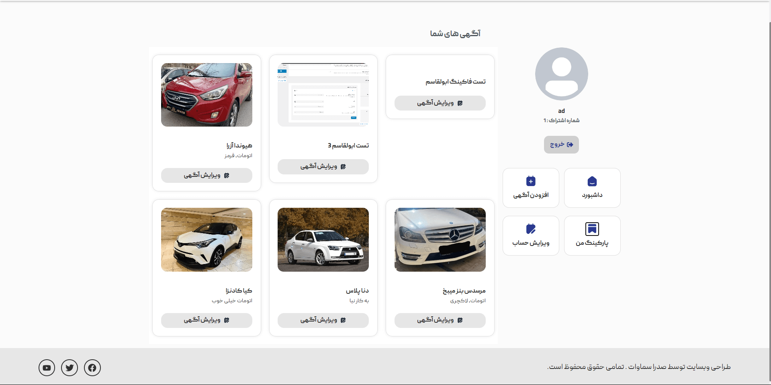Click the description اتومات، لاکچری
The image size is (771, 385).
coord(468,301)
